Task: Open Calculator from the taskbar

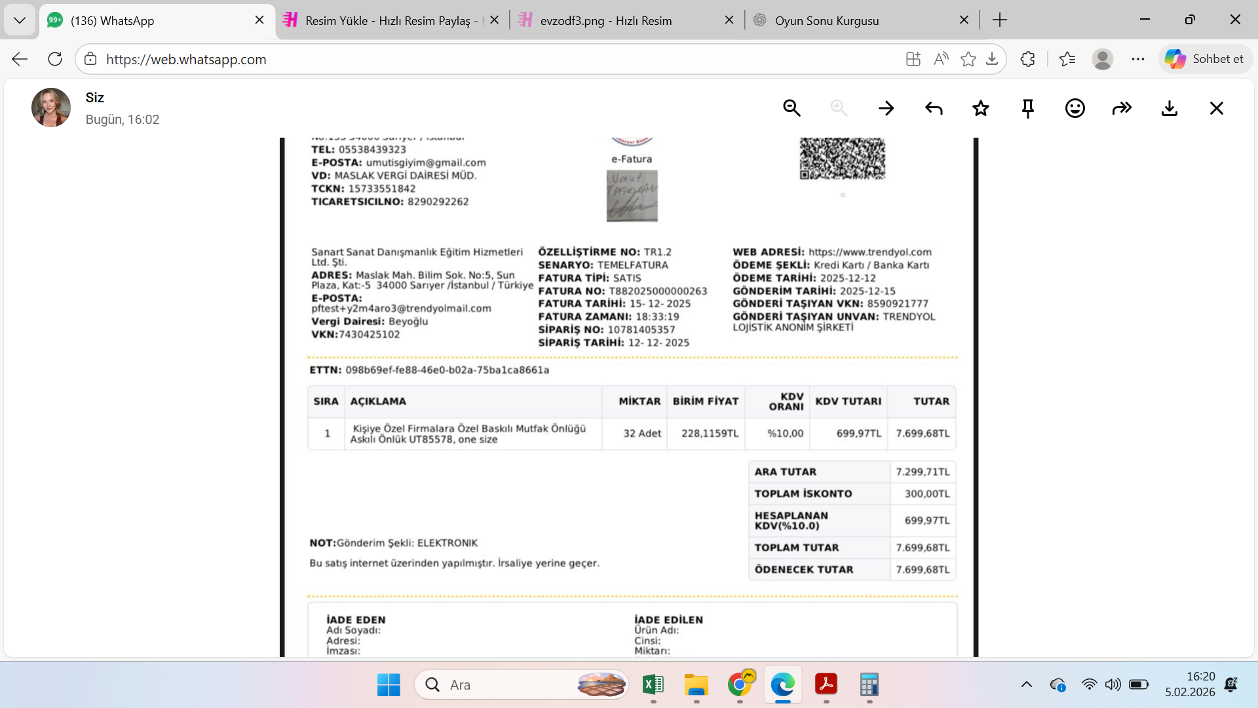Action: coord(869,685)
